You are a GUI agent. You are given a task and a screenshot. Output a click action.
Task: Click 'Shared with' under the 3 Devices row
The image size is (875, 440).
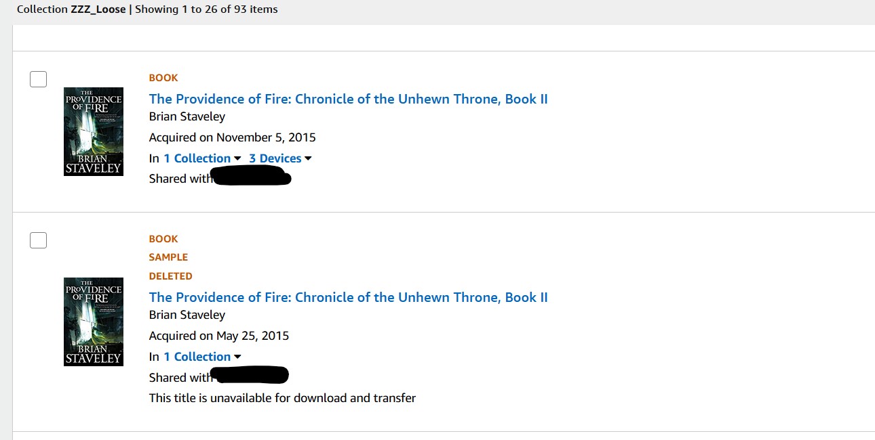[180, 179]
